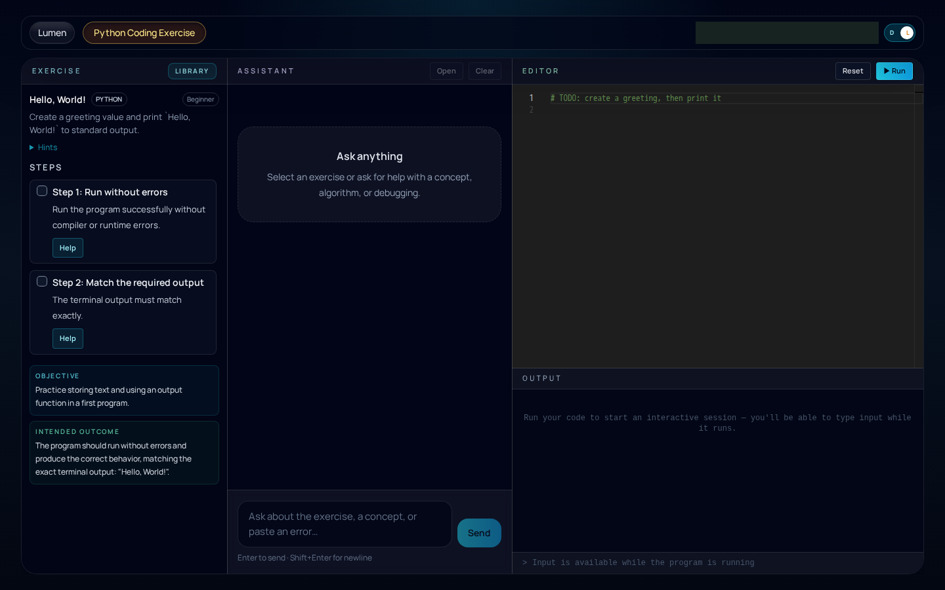Click the Step 1: Run without errors title

coord(110,192)
